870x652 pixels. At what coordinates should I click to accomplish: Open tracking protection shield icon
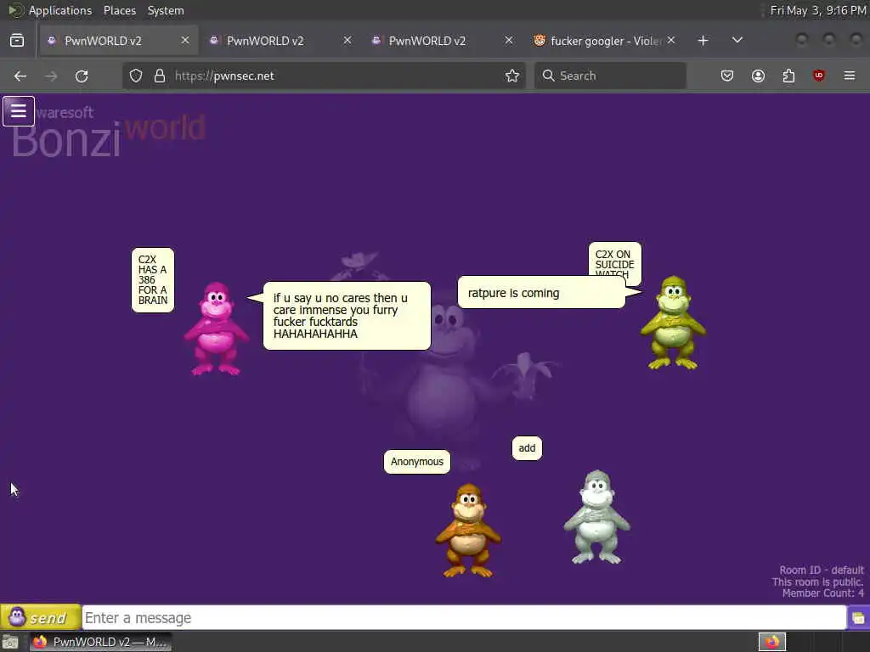click(136, 76)
